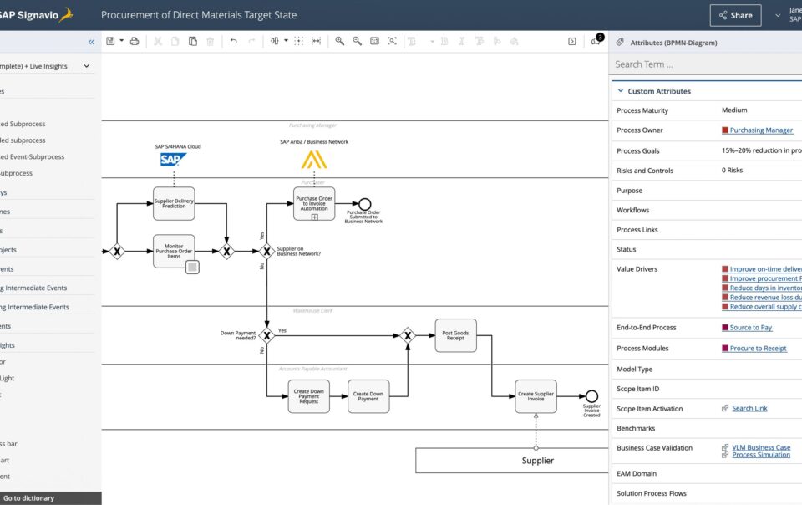This screenshot has width=802, height=505.
Task: Click the Attributes tag icon
Action: pos(620,42)
